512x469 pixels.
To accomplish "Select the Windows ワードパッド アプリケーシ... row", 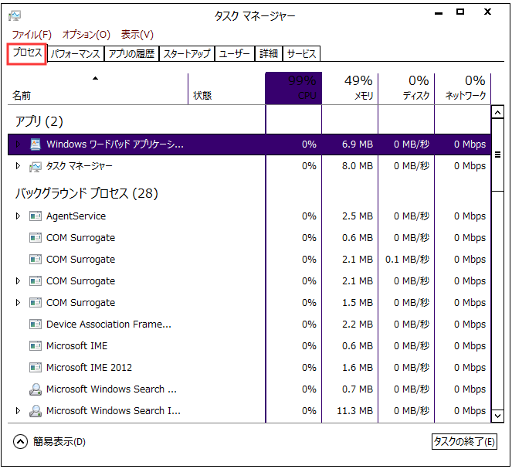I will click(x=249, y=144).
